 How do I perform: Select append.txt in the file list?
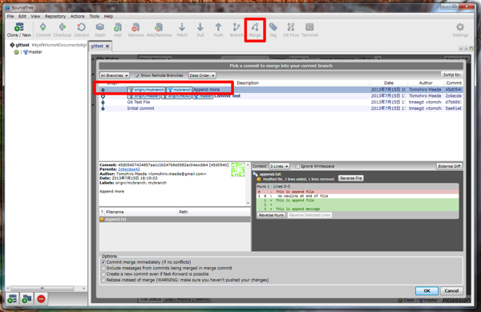pyautogui.click(x=175, y=219)
